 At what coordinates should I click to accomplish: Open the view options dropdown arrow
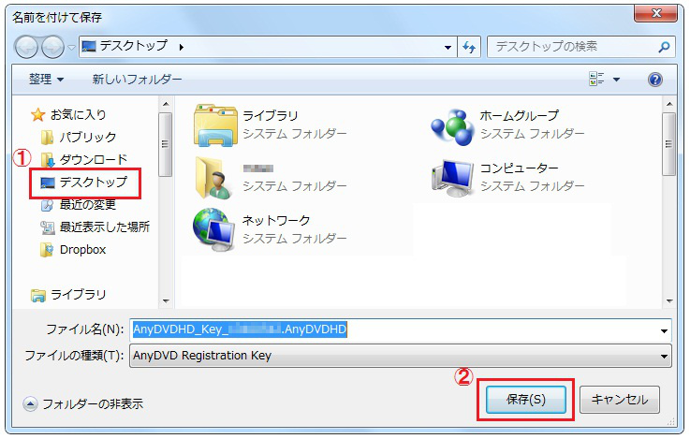coord(616,80)
